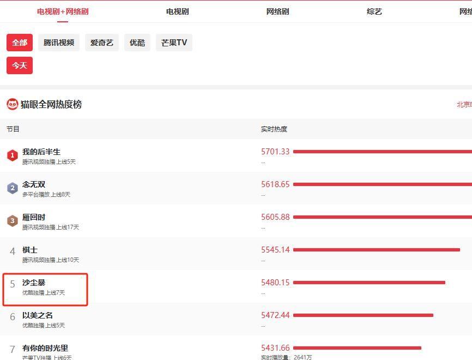Click 多平台播放 上线8天 subtitle

(x=46, y=195)
